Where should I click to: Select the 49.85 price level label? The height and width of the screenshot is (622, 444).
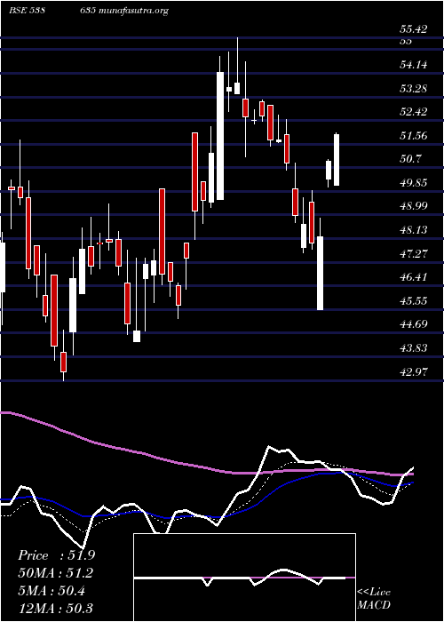point(414,182)
